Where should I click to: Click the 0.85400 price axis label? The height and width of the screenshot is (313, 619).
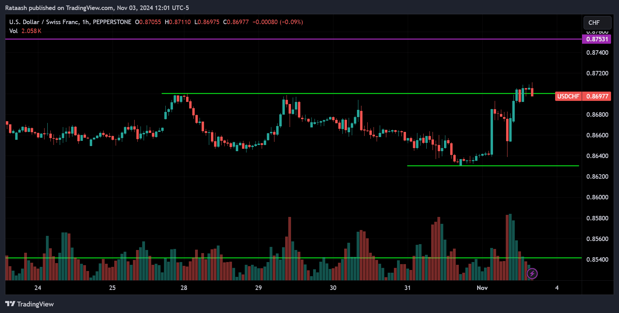tap(597, 260)
